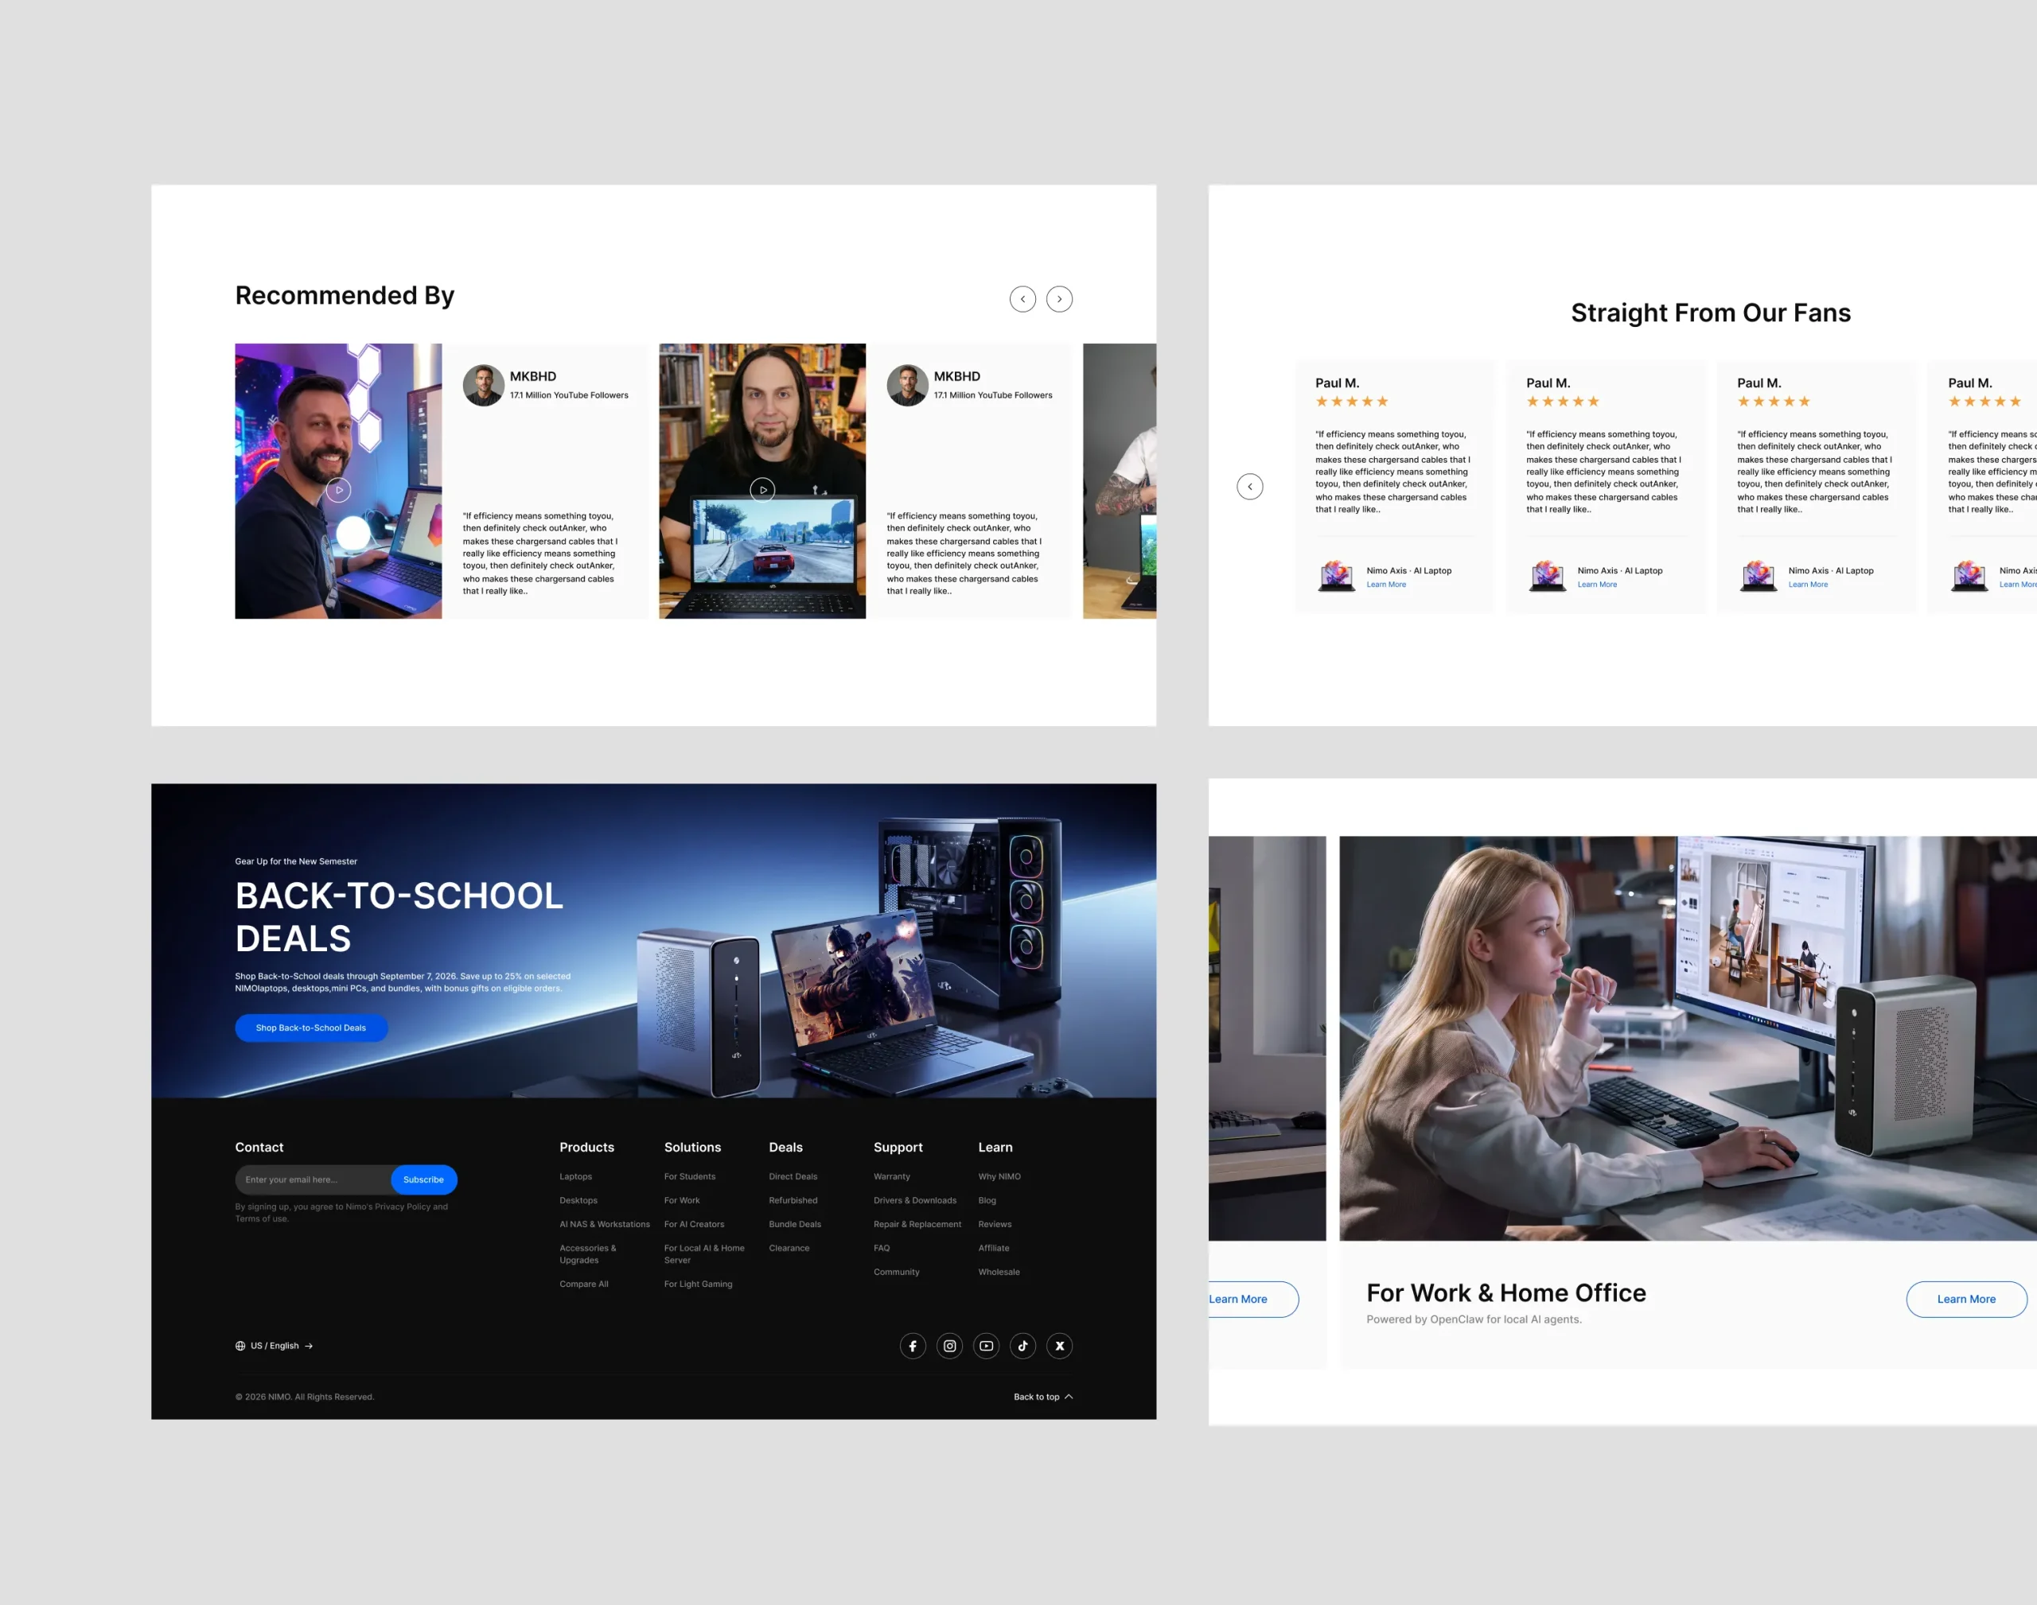Open the YouTube social icon in footer
Image resolution: width=2037 pixels, height=1605 pixels.
pyautogui.click(x=986, y=1346)
